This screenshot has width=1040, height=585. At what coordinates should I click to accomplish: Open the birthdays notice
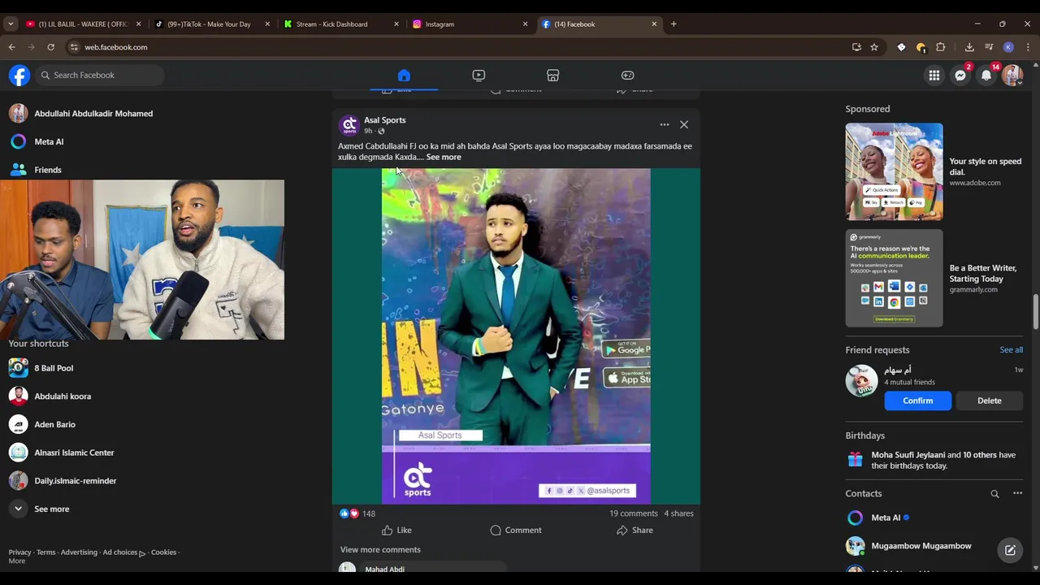[934, 460]
